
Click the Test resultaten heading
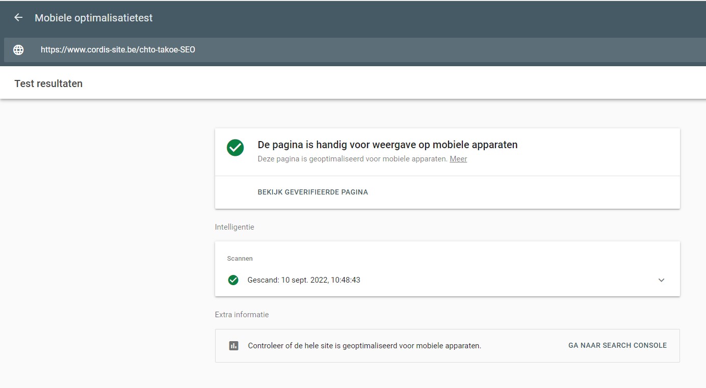point(48,84)
